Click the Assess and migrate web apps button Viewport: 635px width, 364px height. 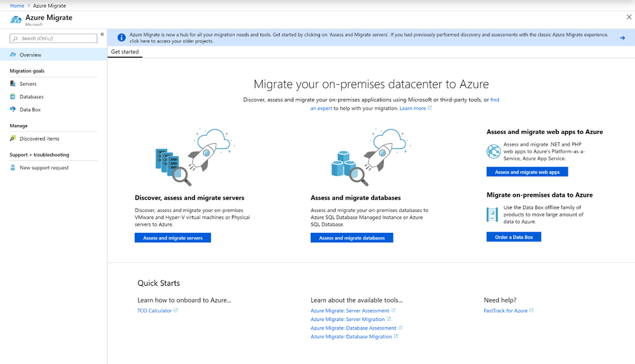pyautogui.click(x=528, y=172)
